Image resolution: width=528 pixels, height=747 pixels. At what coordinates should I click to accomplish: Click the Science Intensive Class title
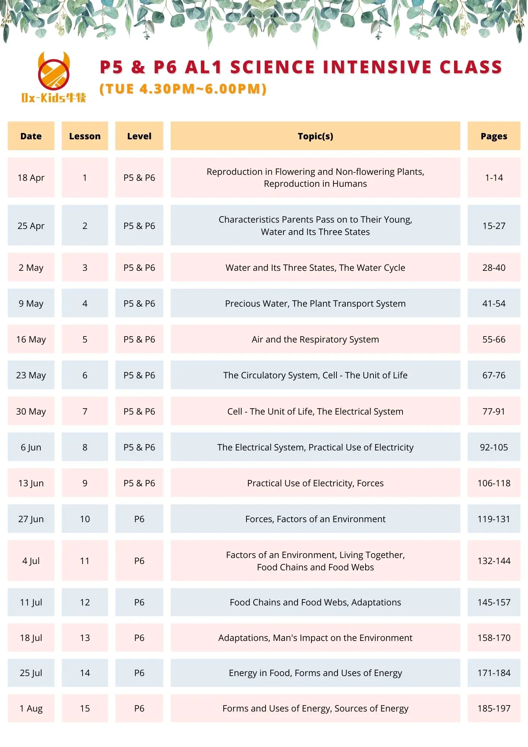(301, 67)
